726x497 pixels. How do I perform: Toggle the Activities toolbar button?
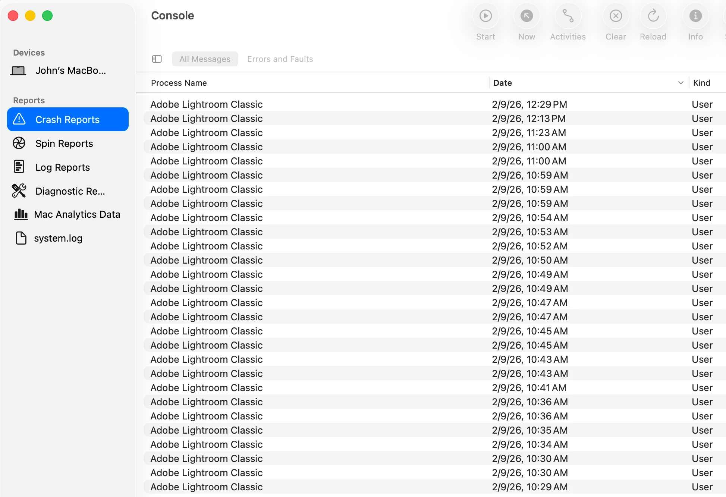click(568, 16)
